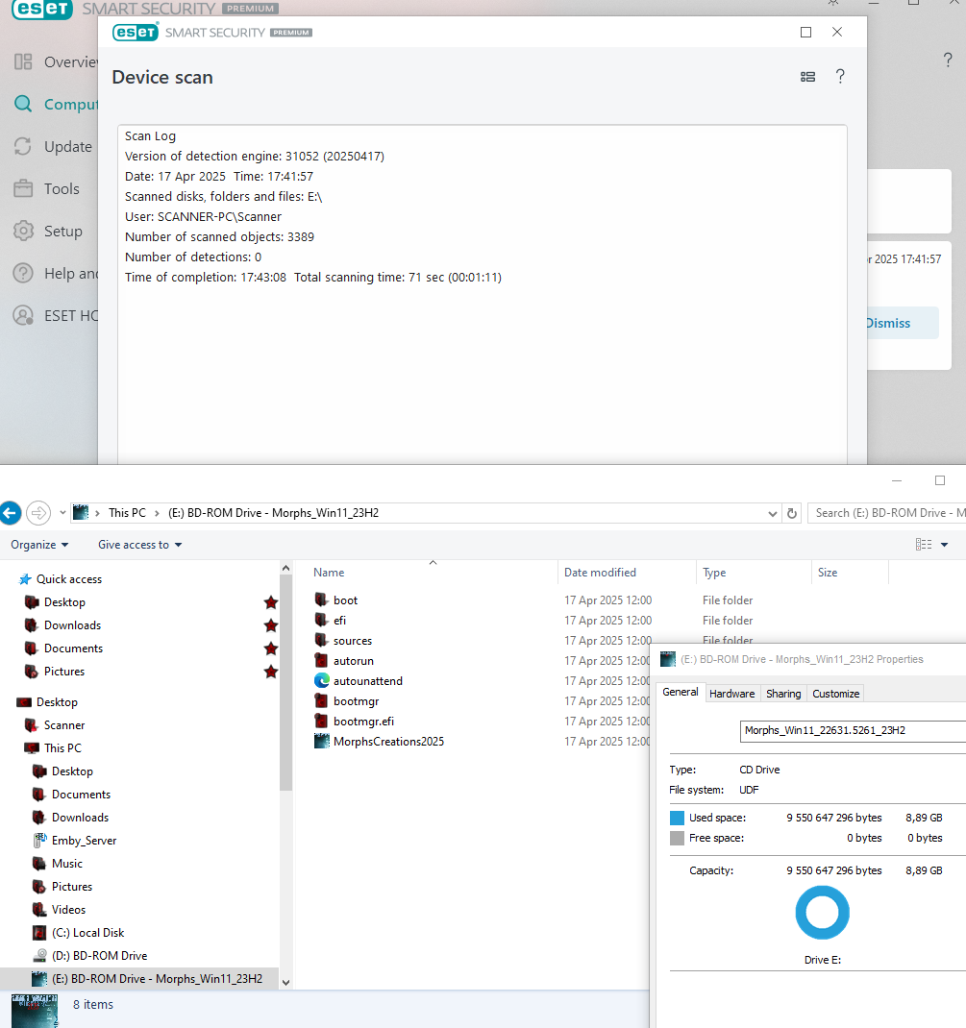Image resolution: width=966 pixels, height=1028 pixels.
Task: Expand the address bar history dropdown
Action: pyautogui.click(x=773, y=514)
